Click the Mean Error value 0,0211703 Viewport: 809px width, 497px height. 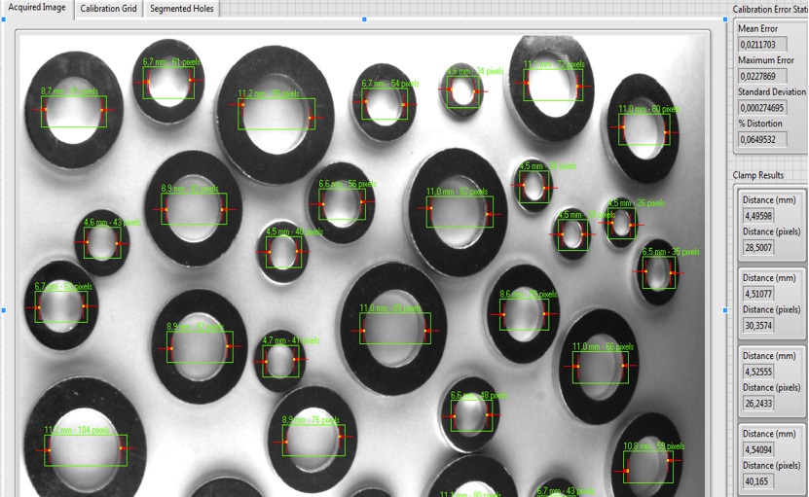coord(762,45)
